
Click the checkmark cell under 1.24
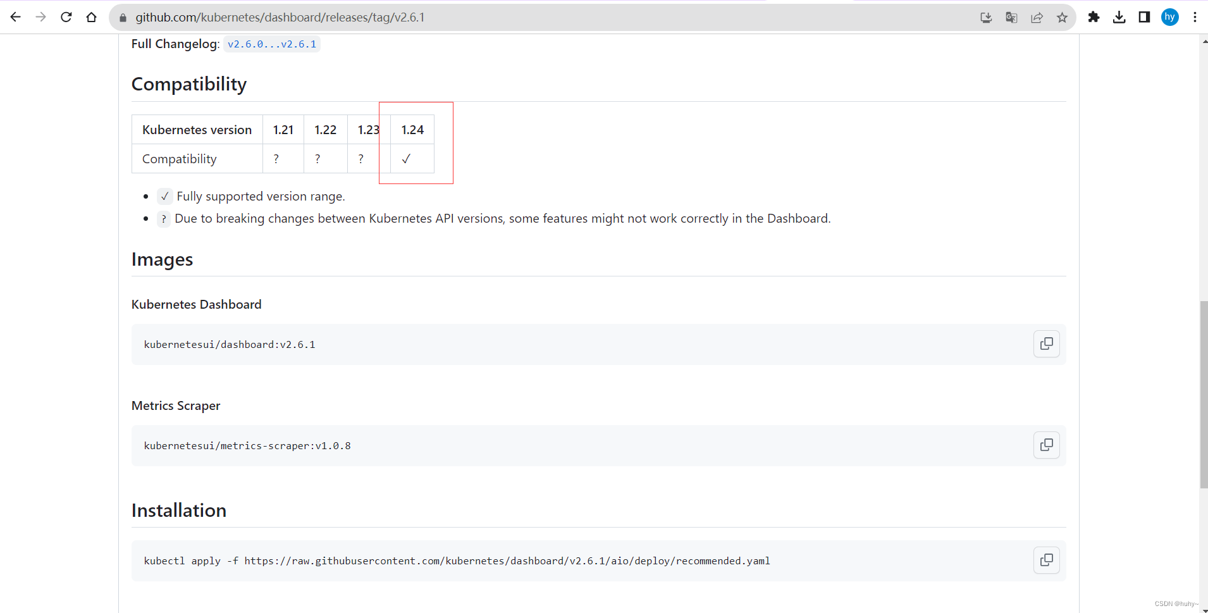412,159
